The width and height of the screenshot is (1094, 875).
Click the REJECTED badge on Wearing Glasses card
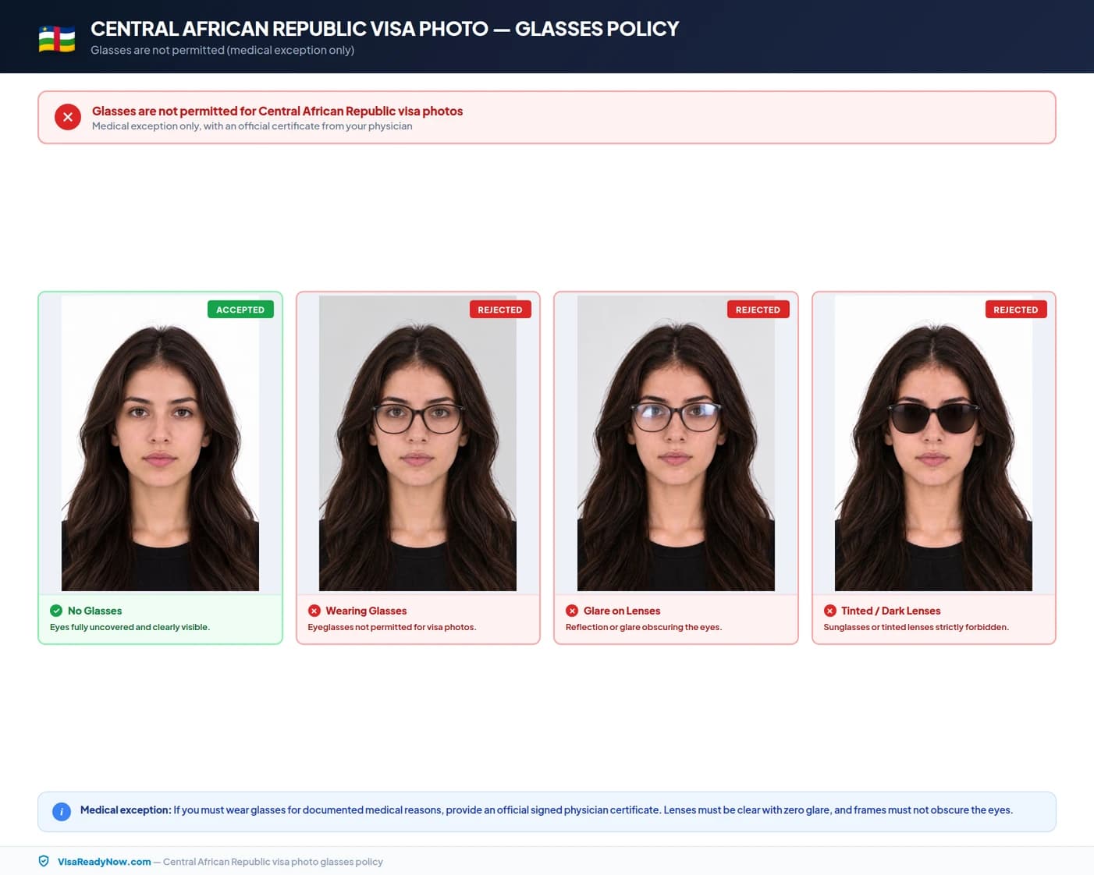click(500, 310)
